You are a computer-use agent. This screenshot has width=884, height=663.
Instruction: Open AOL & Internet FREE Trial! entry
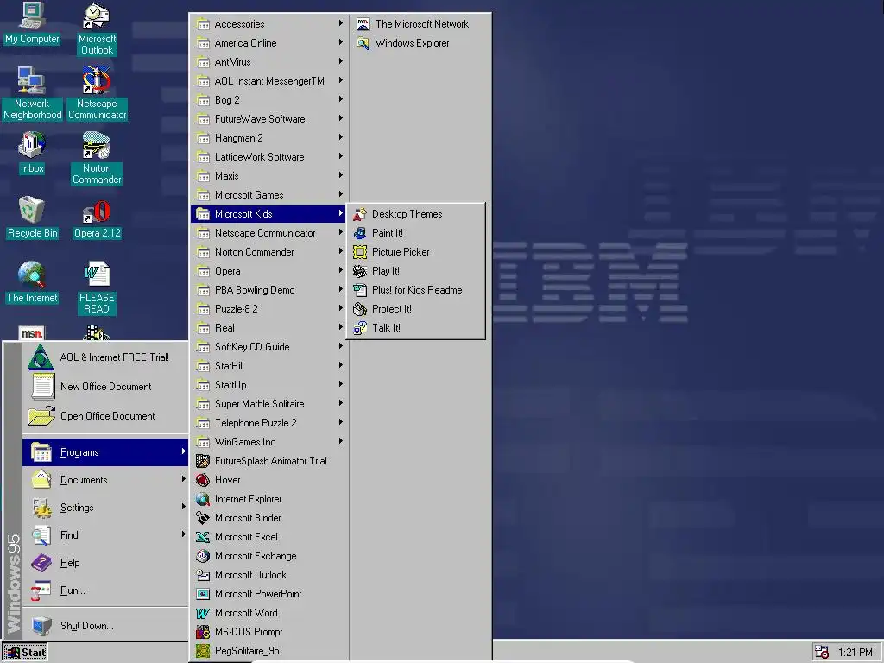pos(105,357)
